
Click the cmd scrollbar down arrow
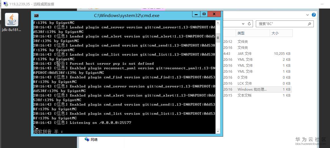pyautogui.click(x=218, y=131)
